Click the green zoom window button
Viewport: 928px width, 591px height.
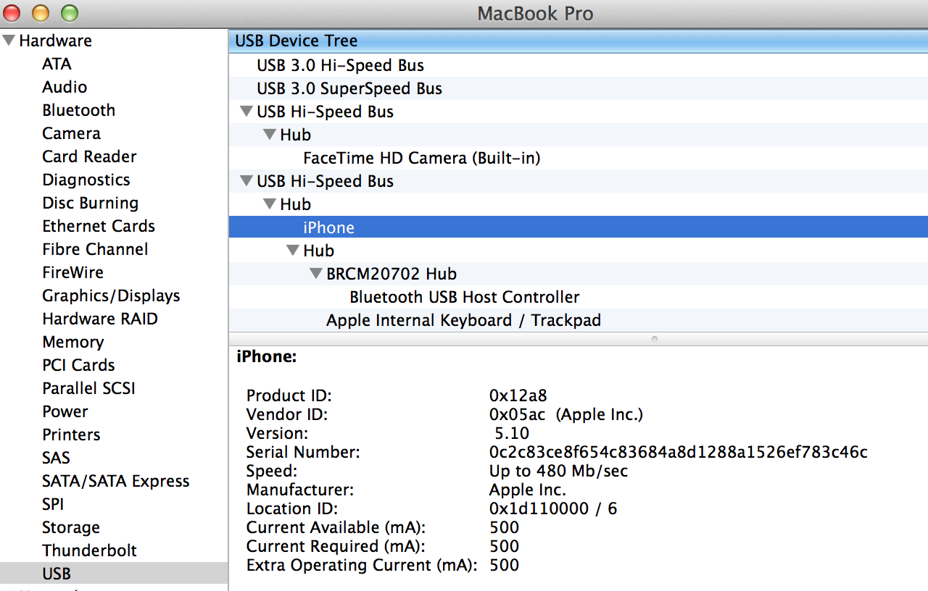(69, 13)
